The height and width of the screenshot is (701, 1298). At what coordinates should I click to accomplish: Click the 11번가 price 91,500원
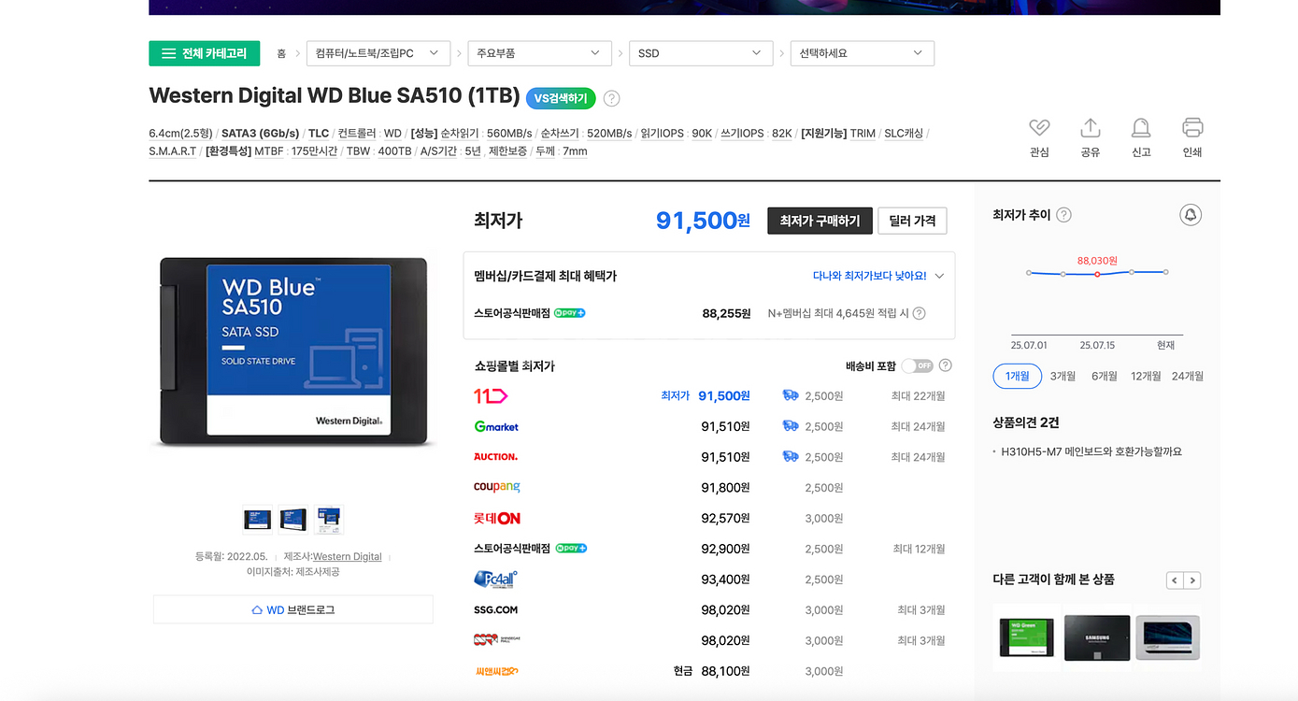tap(724, 396)
